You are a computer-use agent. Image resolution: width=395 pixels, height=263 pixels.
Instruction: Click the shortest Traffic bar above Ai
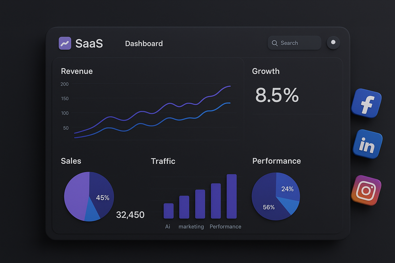click(x=168, y=211)
